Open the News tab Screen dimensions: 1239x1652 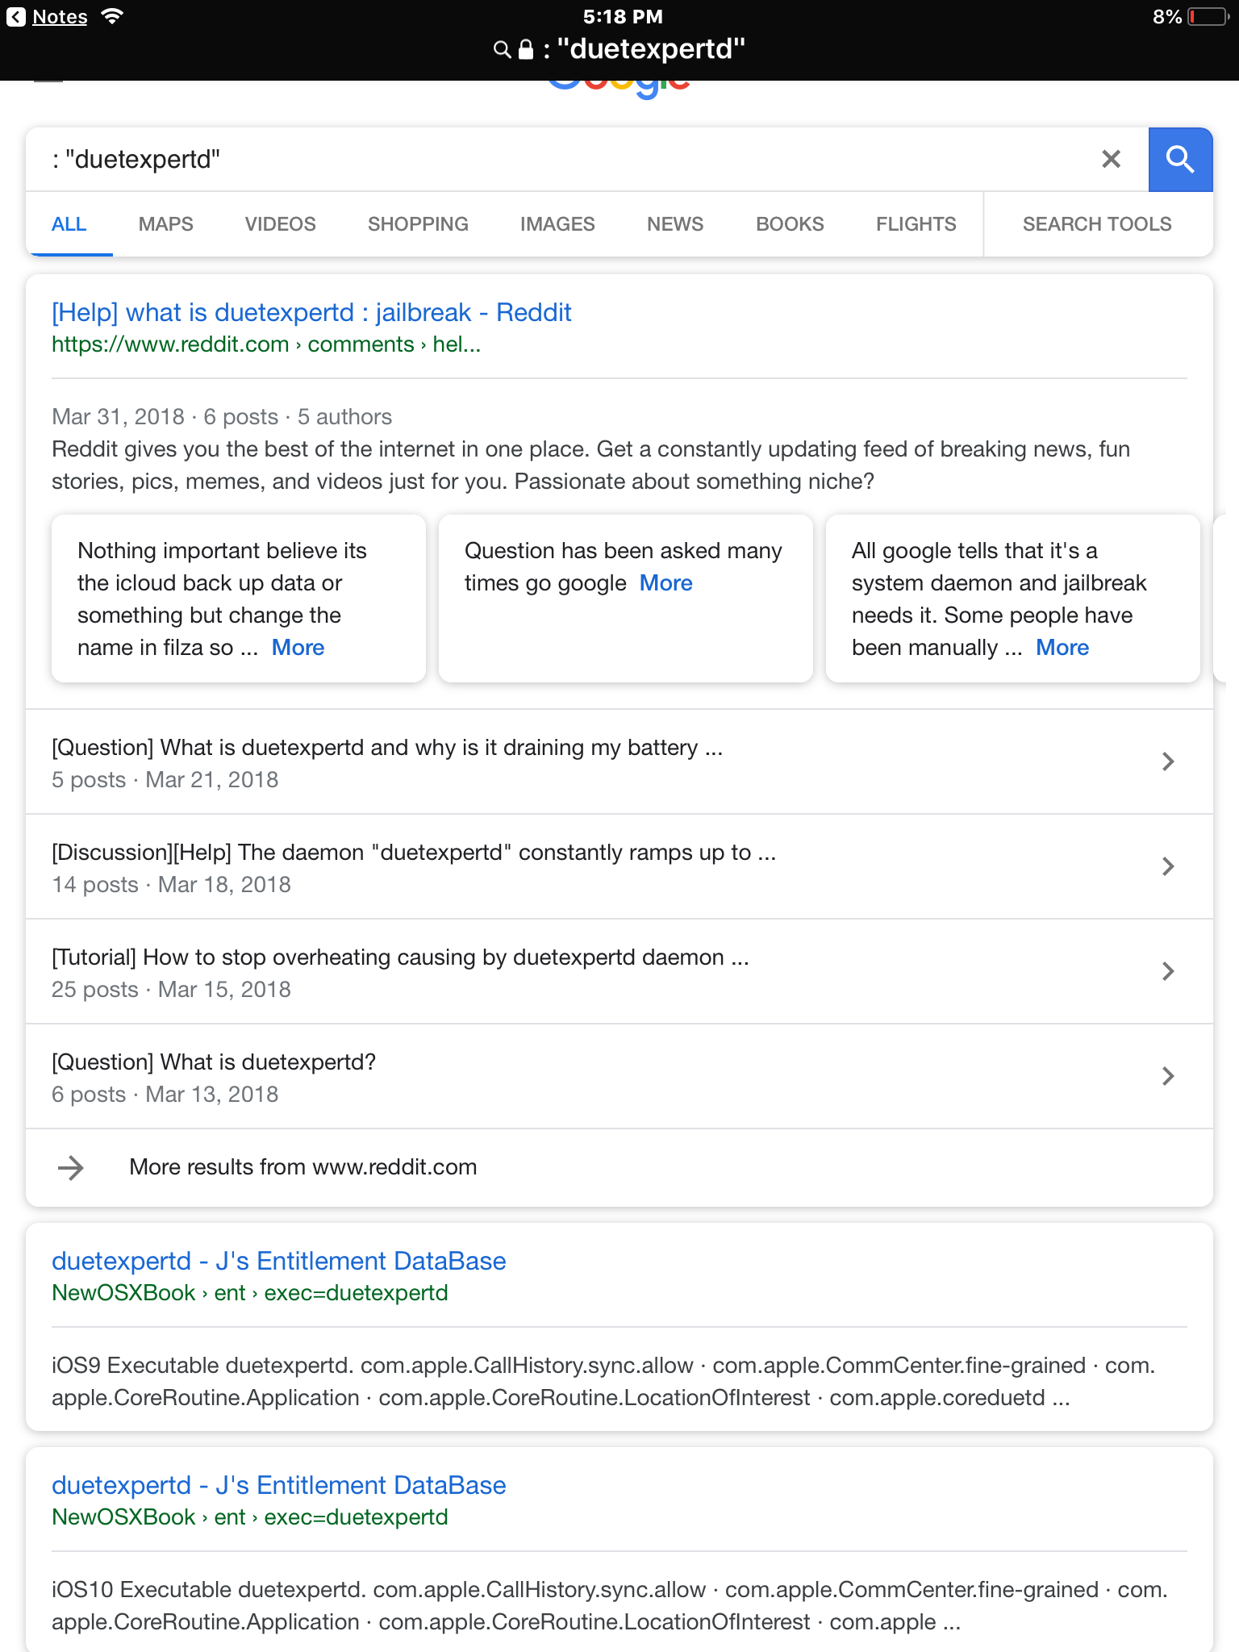pyautogui.click(x=675, y=224)
